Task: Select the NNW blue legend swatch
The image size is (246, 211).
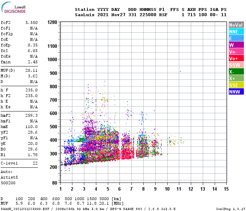Action: click(236, 92)
